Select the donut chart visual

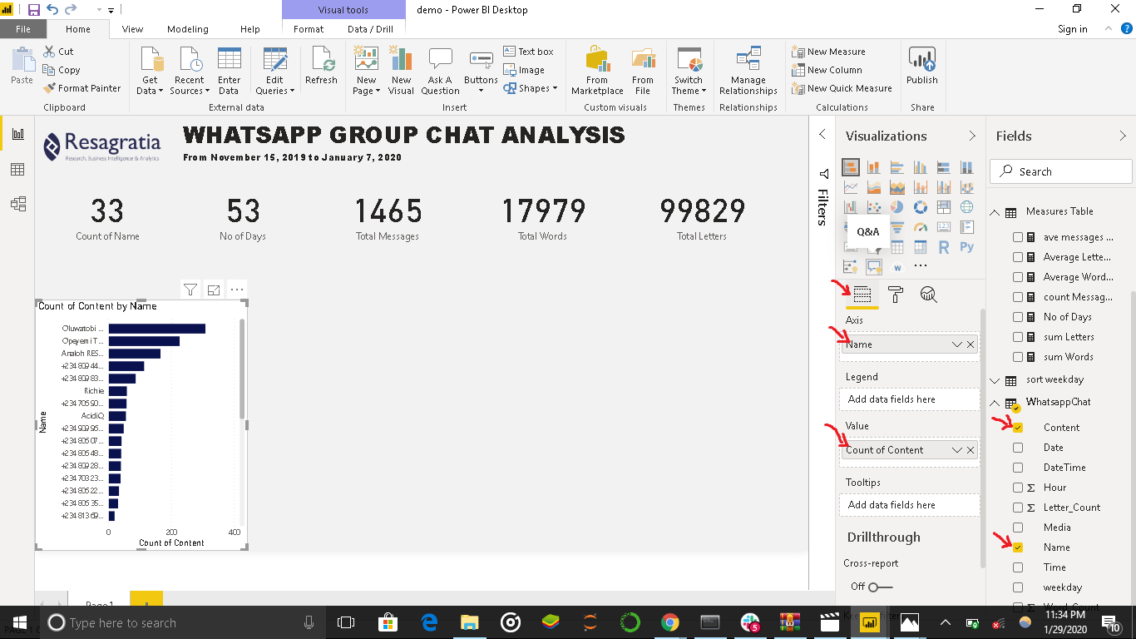click(921, 207)
